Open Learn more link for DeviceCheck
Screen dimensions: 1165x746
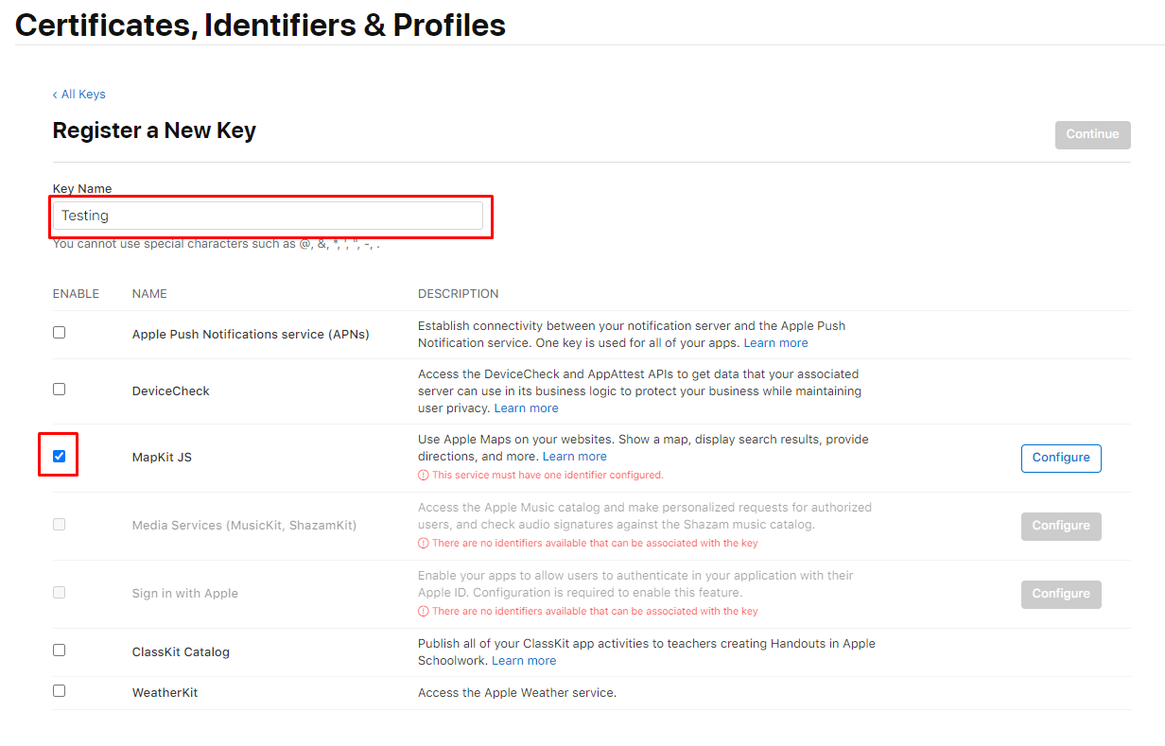pos(526,408)
